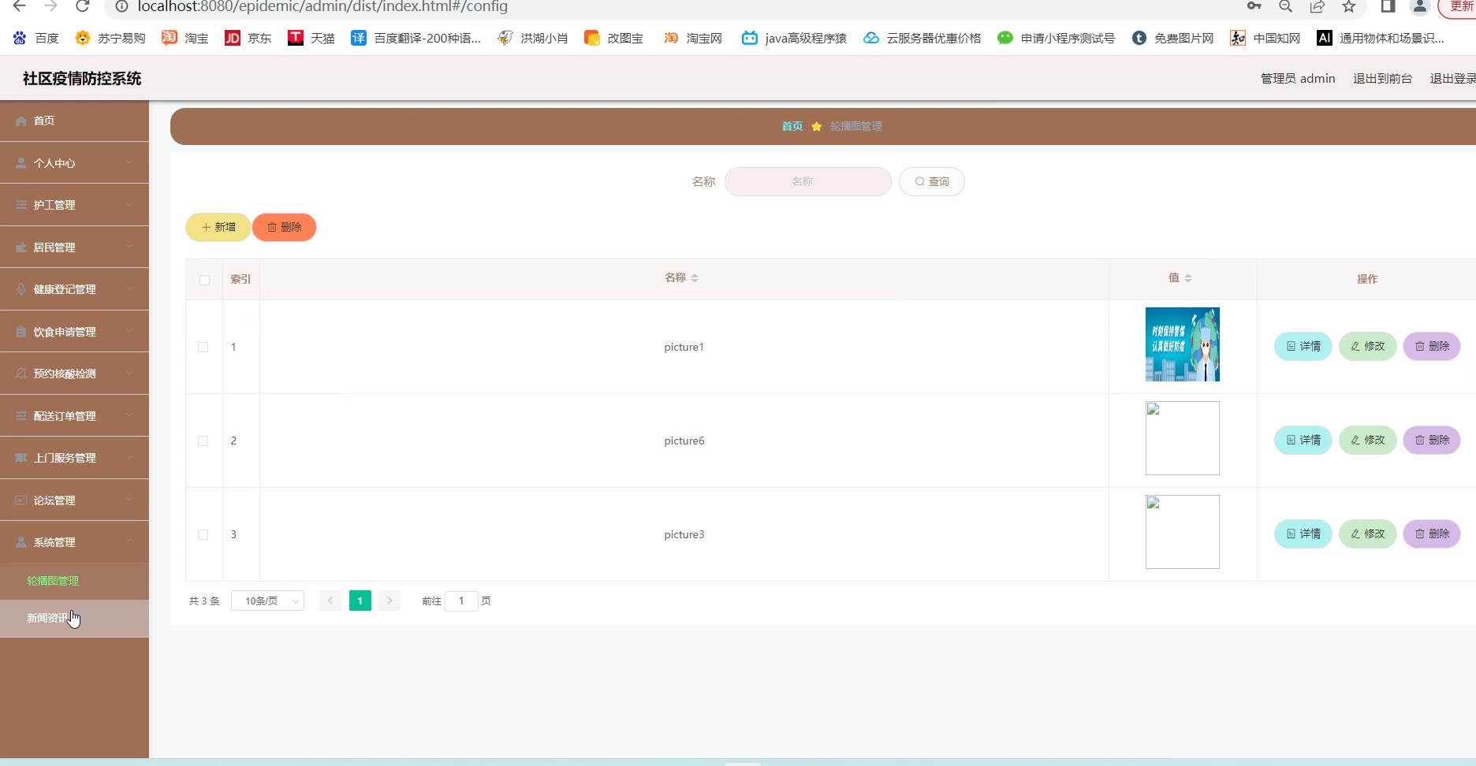The height and width of the screenshot is (766, 1476).
Task: Go to 首页 in the sidebar
Action: pyautogui.click(x=74, y=121)
